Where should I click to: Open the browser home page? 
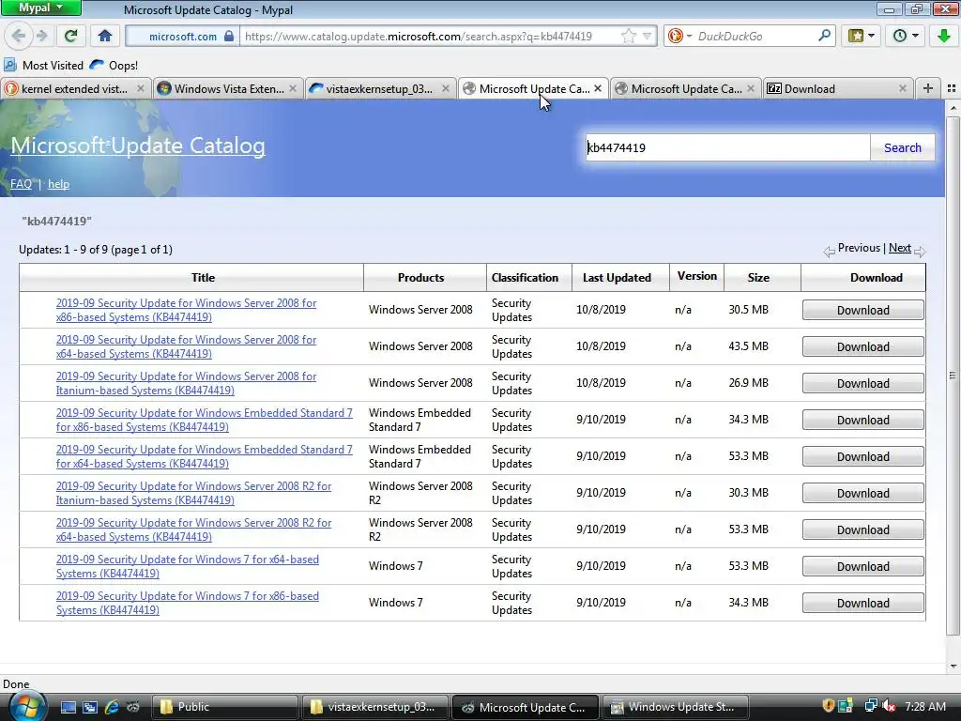(x=105, y=36)
